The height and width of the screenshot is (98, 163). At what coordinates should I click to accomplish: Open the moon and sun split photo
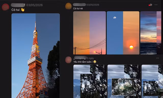pyautogui.click(x=123, y=33)
